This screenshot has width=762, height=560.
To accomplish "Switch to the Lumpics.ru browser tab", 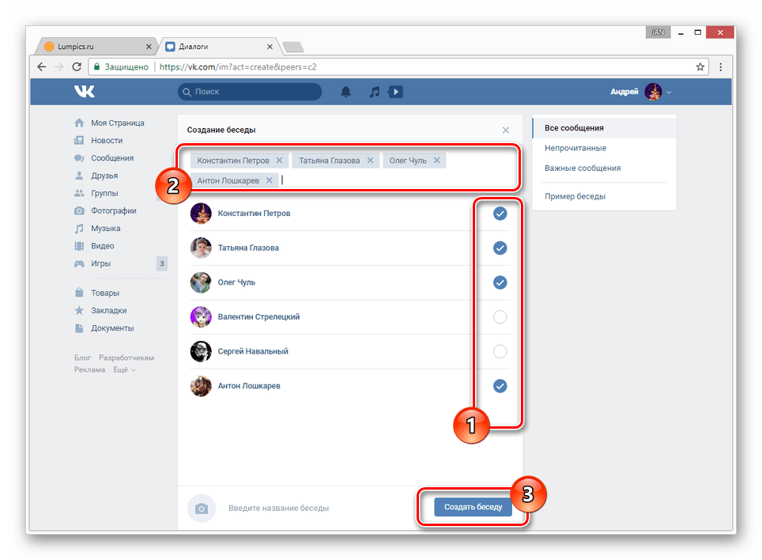I will click(x=96, y=47).
